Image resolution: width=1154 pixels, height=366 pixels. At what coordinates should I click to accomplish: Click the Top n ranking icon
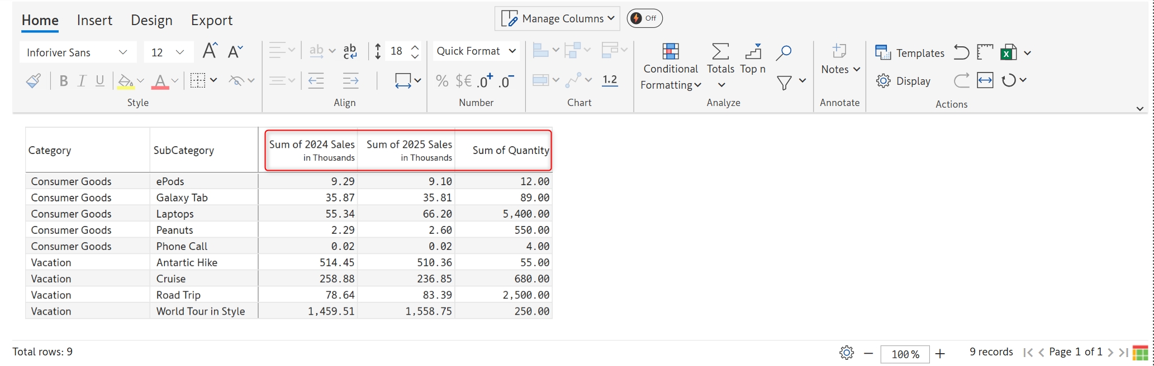753,52
